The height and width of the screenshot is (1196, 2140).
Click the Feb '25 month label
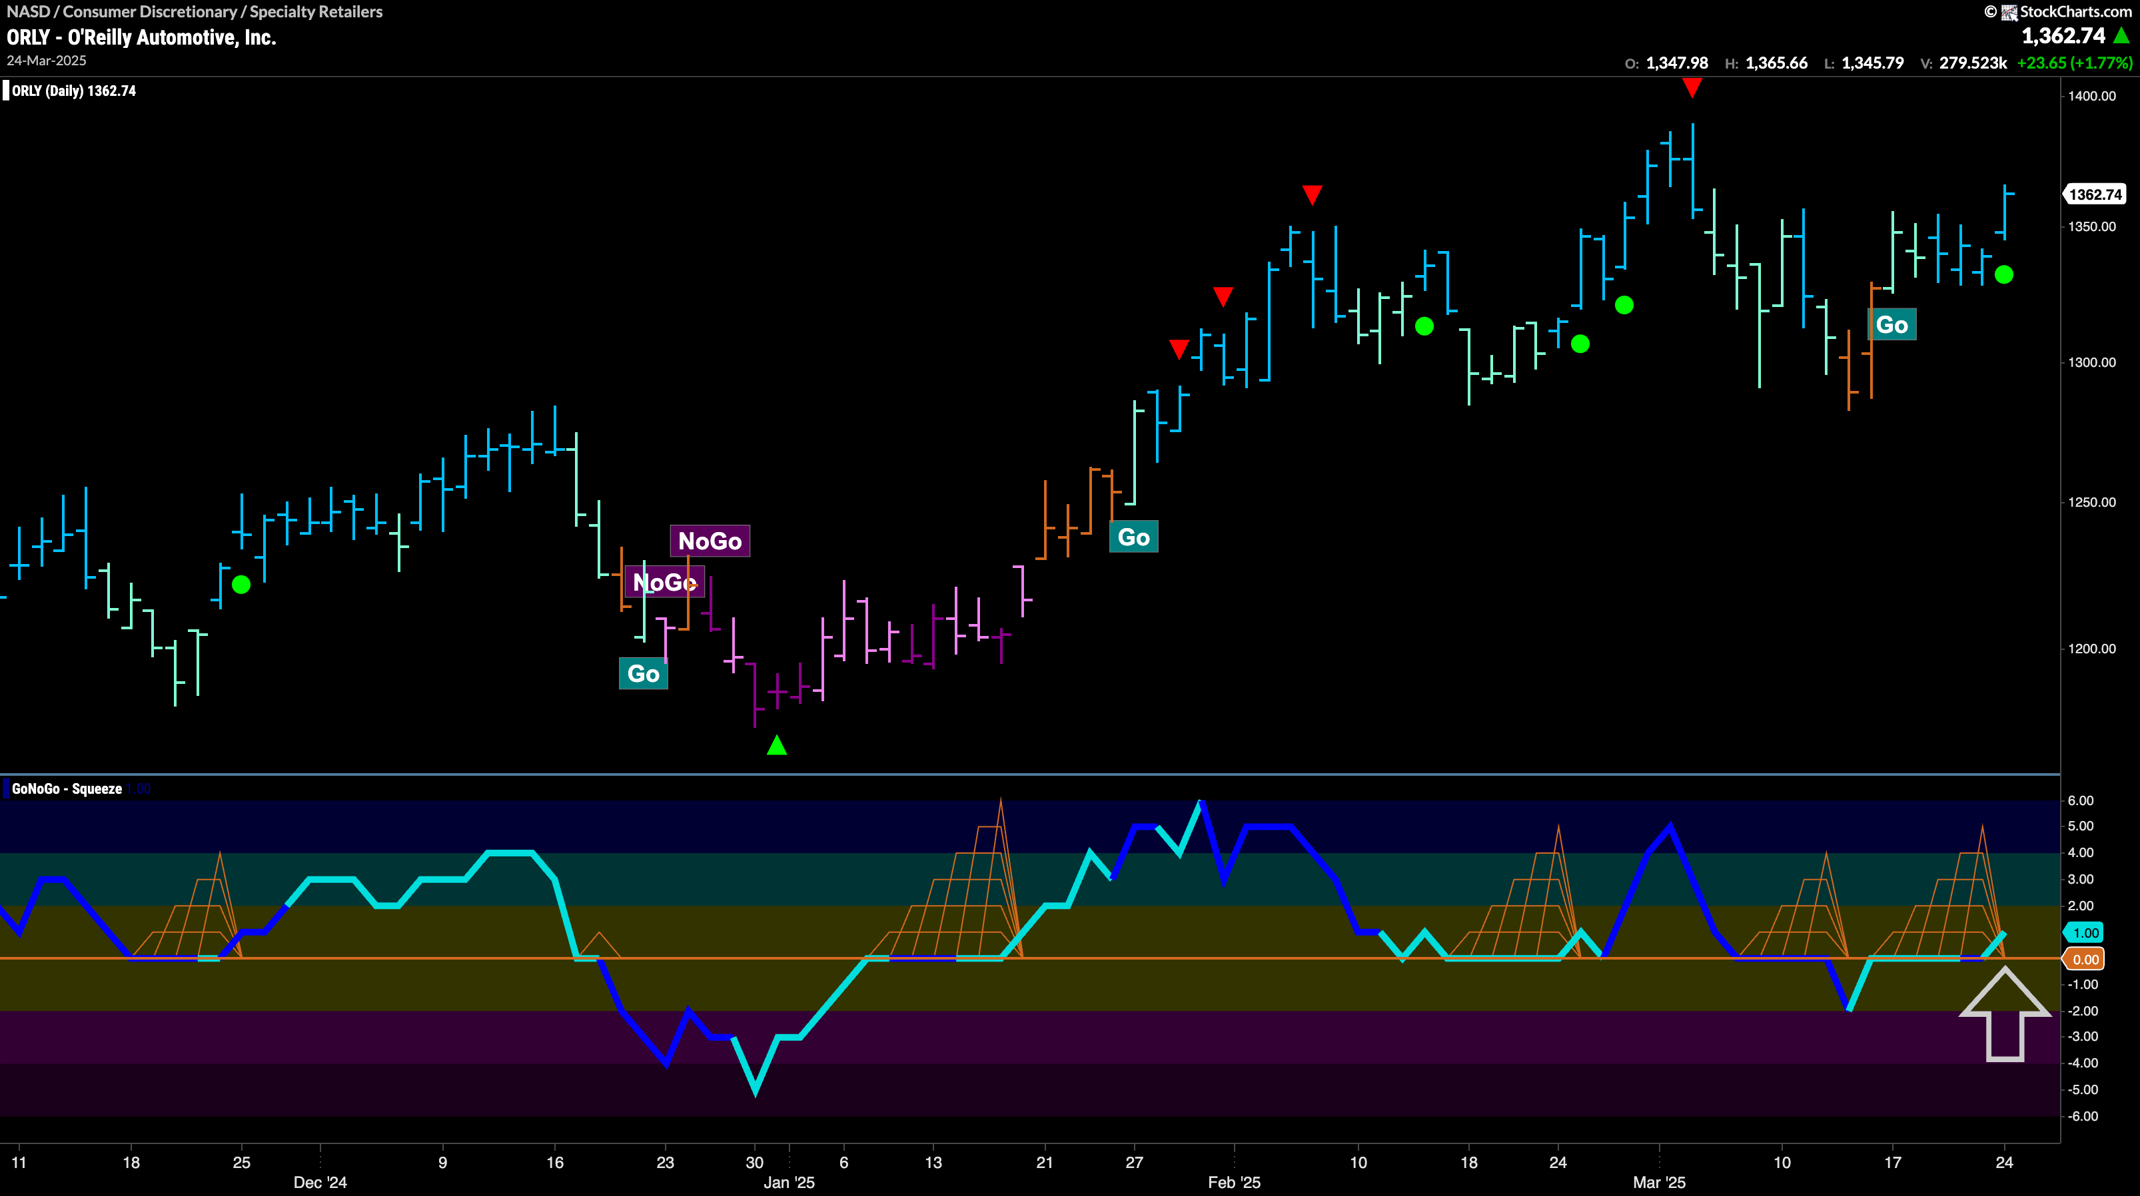point(1235,1183)
